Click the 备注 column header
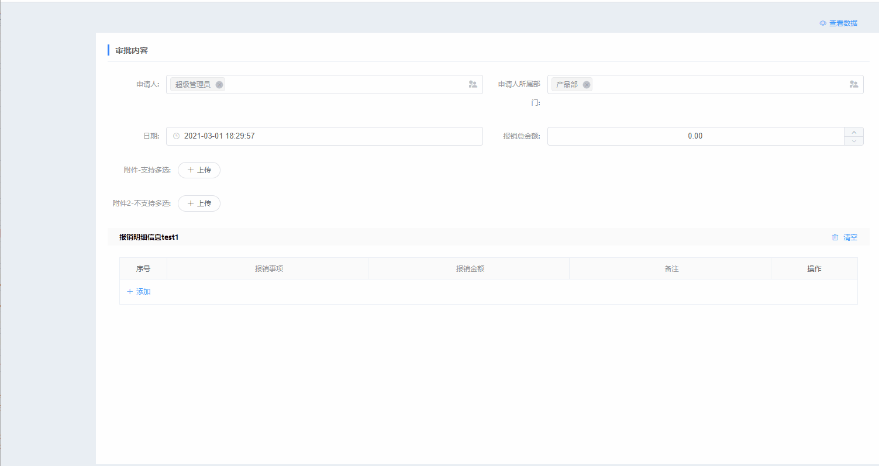The image size is (879, 466). point(671,269)
